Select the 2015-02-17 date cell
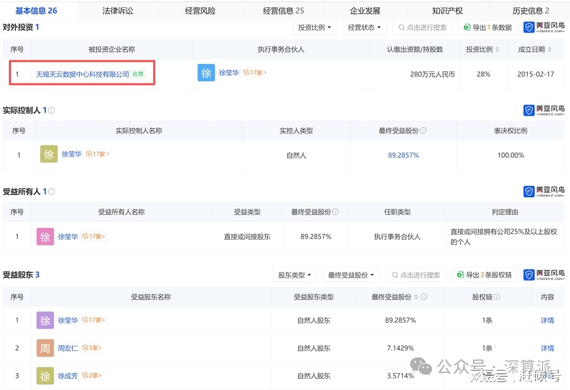570x390 pixels. [536, 74]
